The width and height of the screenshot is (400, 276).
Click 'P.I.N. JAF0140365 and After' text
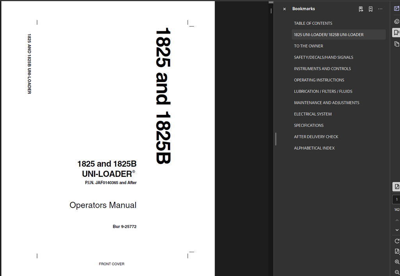[x=111, y=183]
